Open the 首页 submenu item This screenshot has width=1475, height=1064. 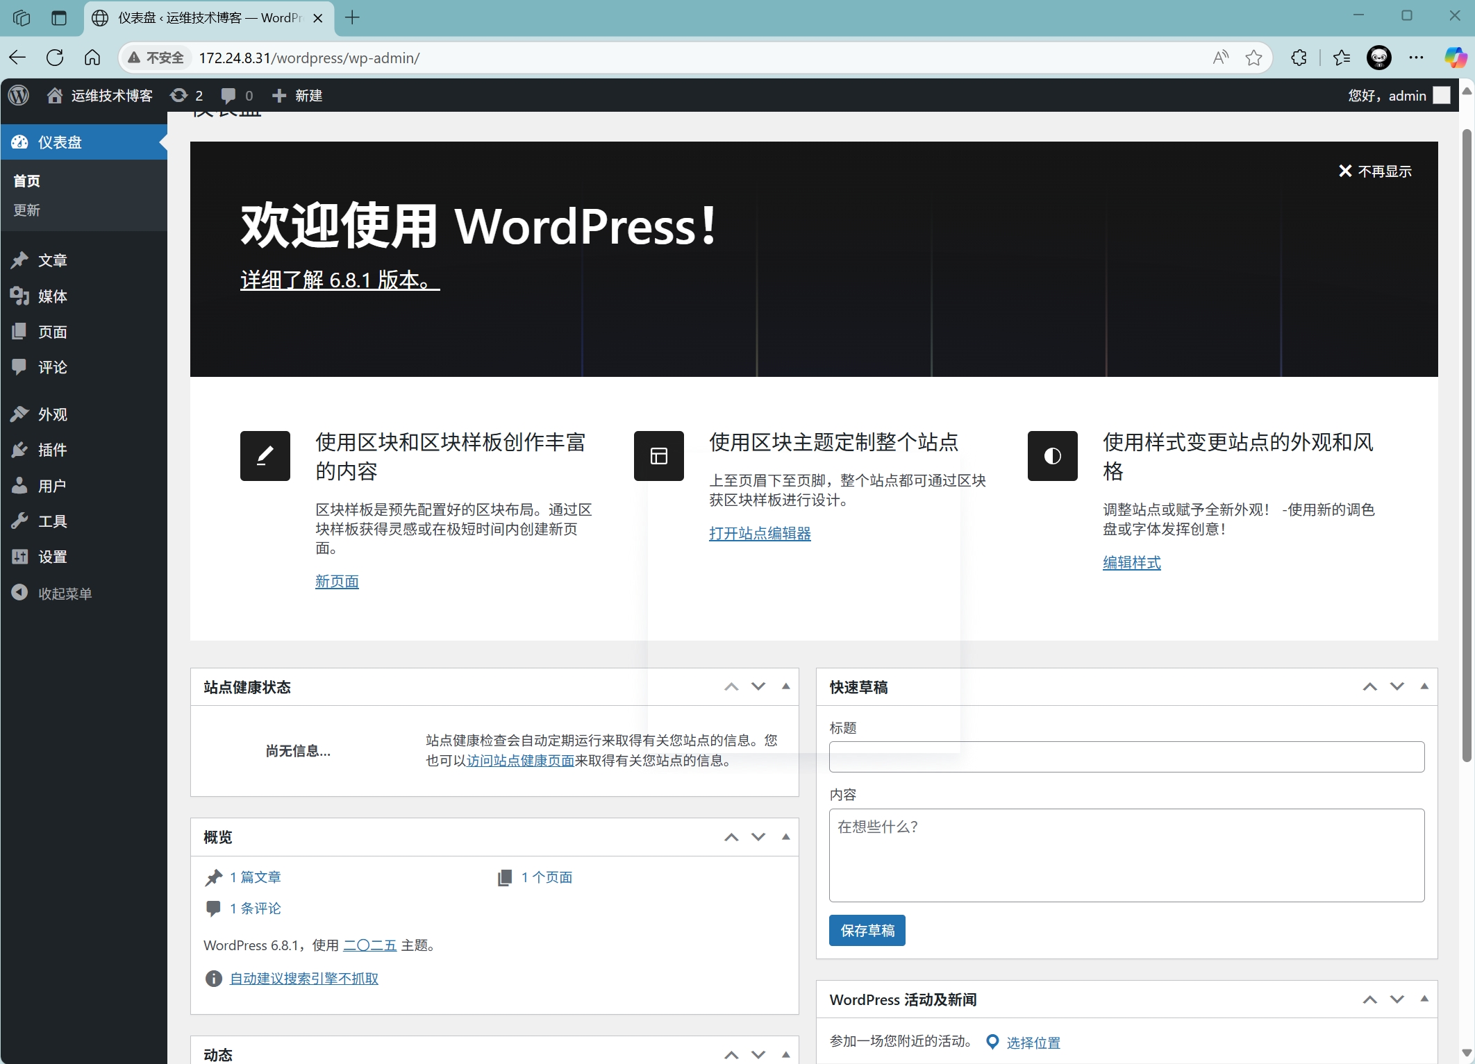coord(26,180)
